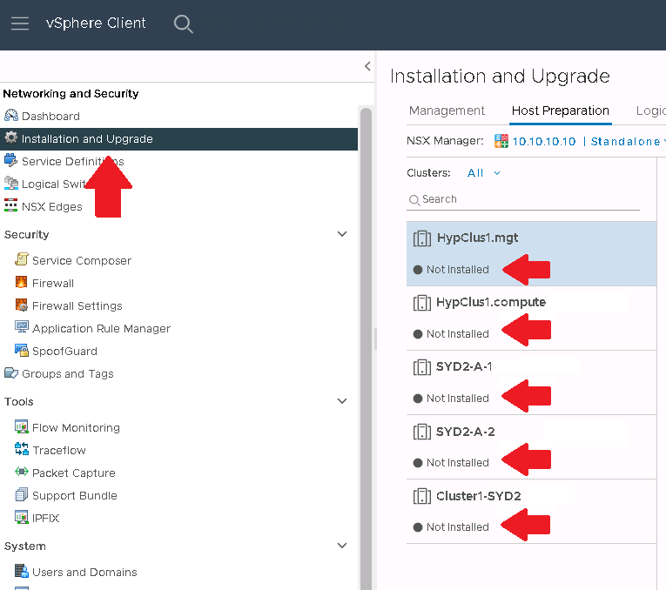Open Support Bundle tool
666x590 pixels.
click(x=75, y=496)
